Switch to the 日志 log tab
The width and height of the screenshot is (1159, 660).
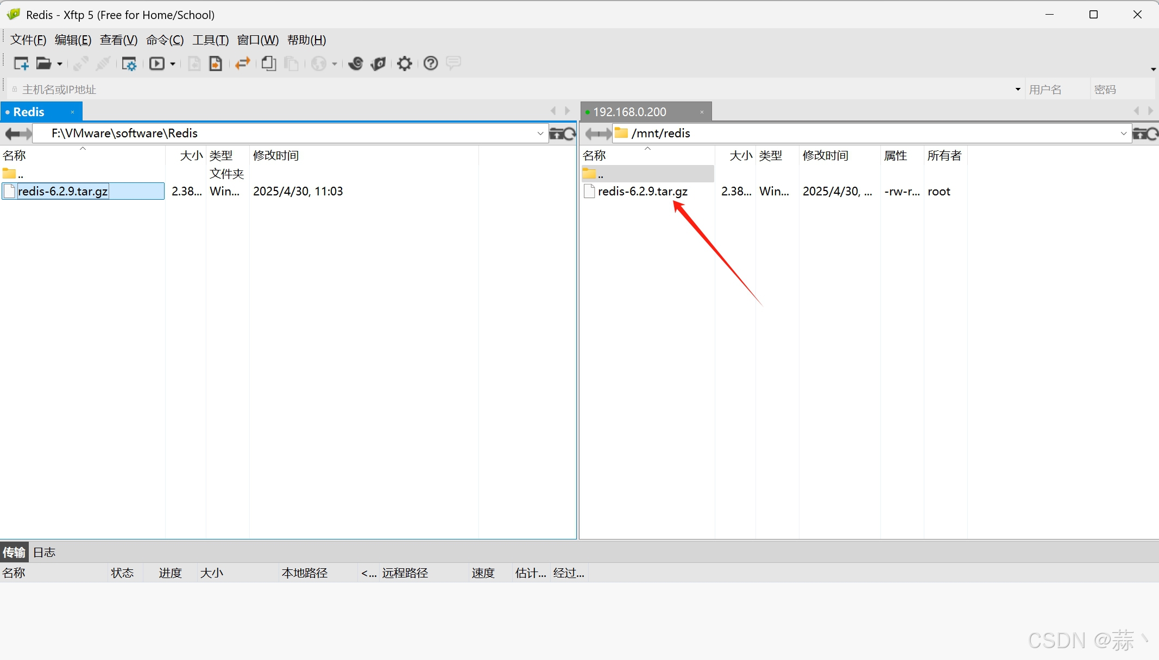(44, 553)
